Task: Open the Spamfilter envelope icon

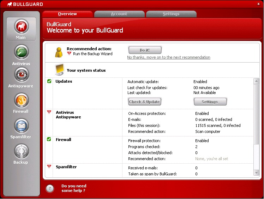Action: point(22,126)
